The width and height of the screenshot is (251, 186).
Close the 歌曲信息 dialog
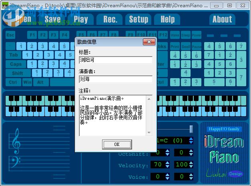[149, 42]
